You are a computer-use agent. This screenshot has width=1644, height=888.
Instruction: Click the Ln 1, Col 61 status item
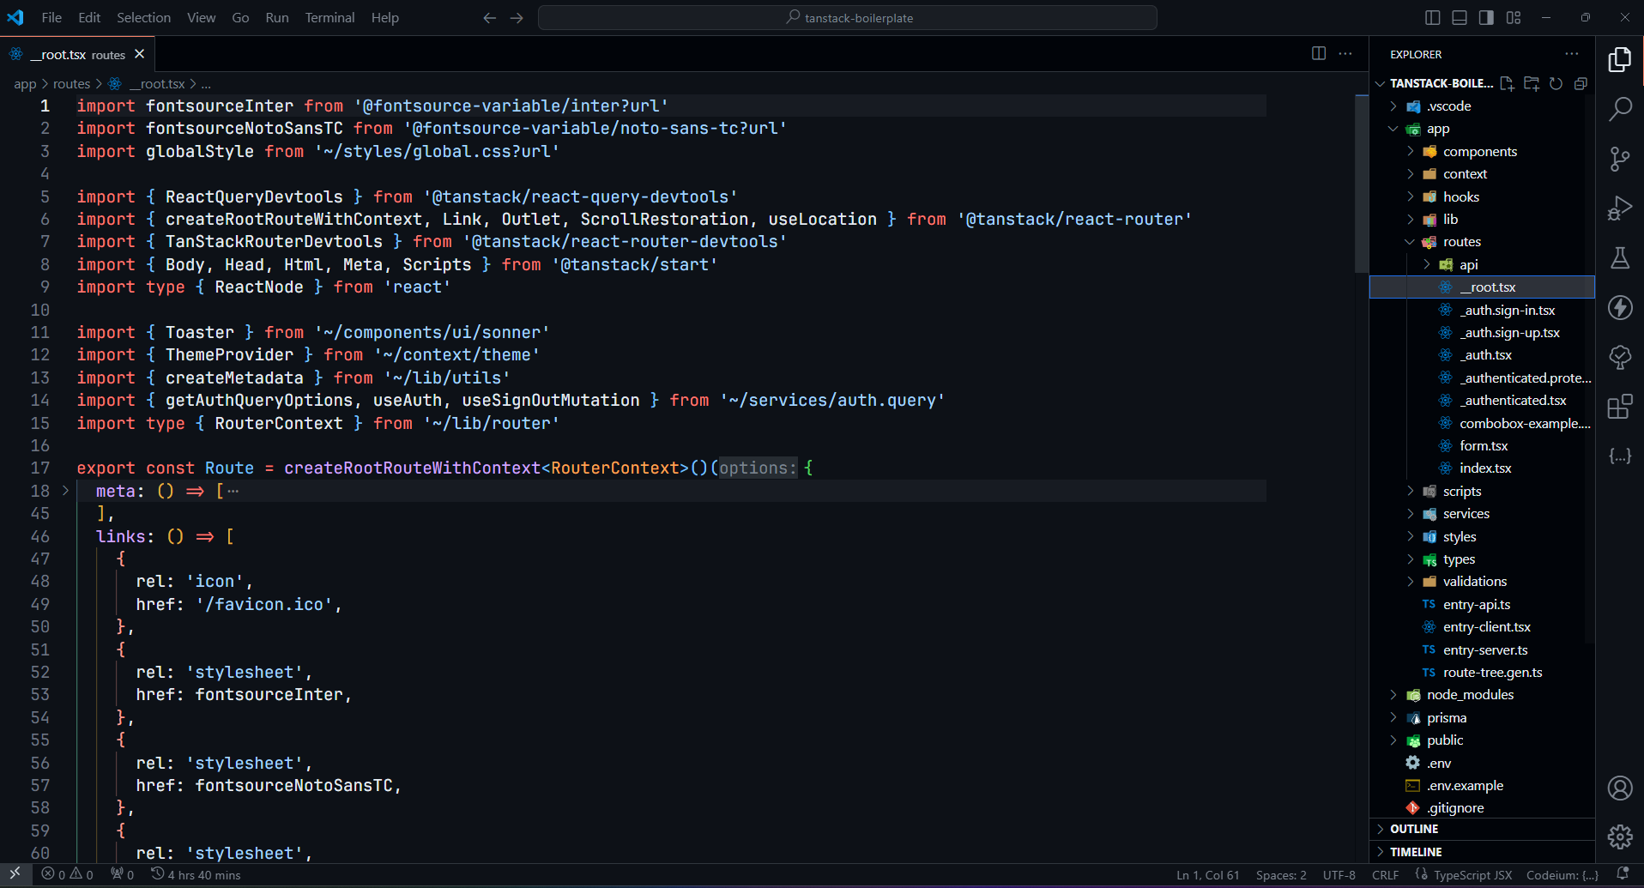[1207, 874]
